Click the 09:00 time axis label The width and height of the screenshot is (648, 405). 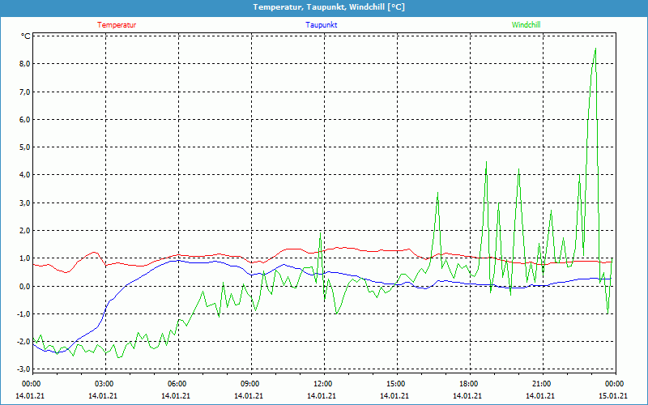pos(249,384)
